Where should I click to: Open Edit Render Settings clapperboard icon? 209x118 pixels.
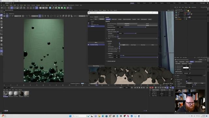(46, 8)
